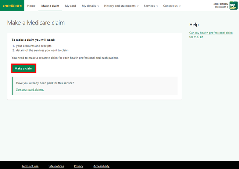
Task: Click the separate claim for each patient sentence
Action: 65,58
